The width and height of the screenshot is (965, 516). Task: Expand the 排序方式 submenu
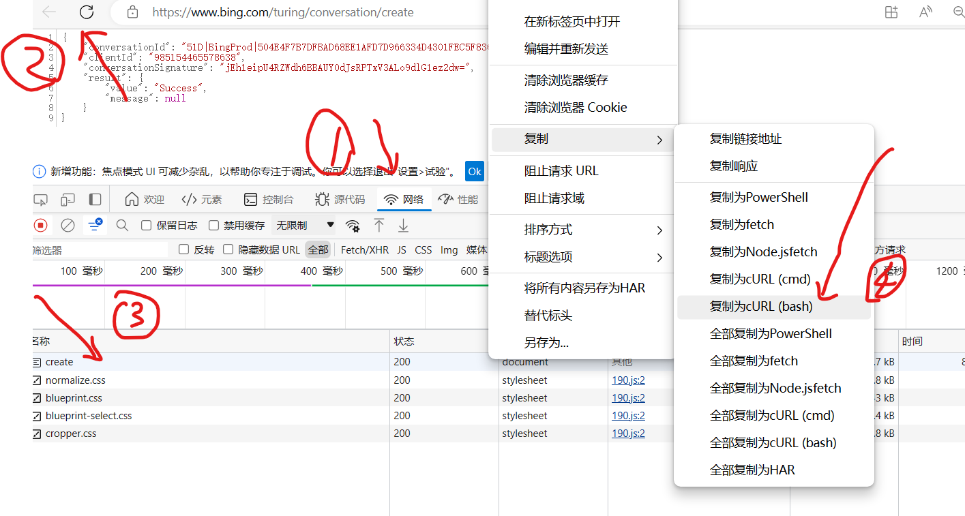583,230
